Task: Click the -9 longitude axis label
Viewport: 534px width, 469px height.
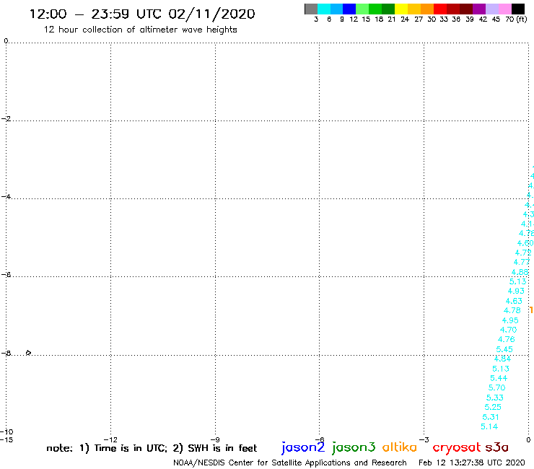Action: [215, 439]
